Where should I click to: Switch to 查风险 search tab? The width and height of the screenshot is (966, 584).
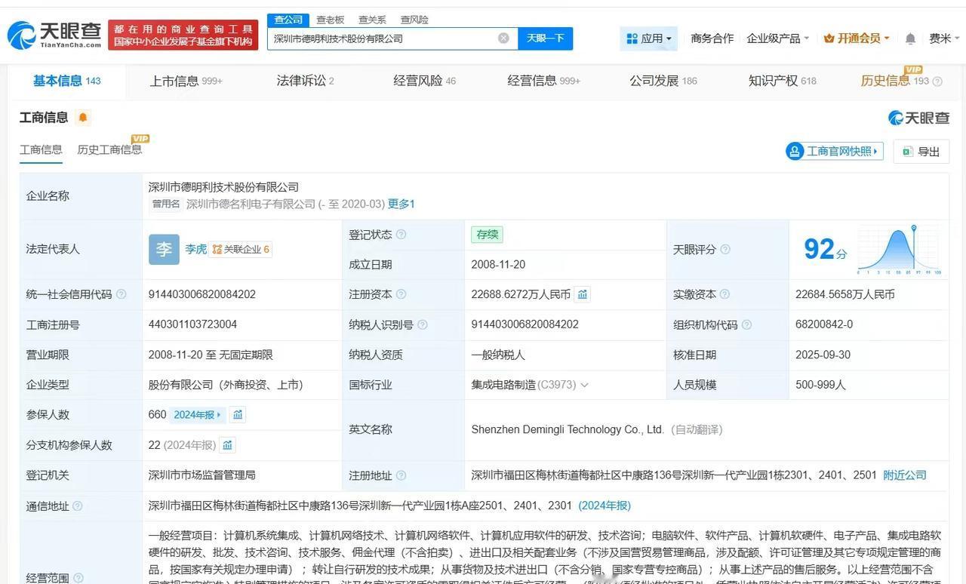pyautogui.click(x=414, y=20)
